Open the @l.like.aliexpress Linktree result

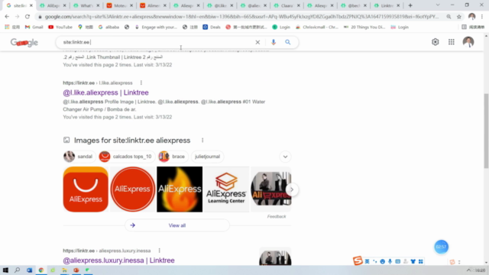click(105, 92)
